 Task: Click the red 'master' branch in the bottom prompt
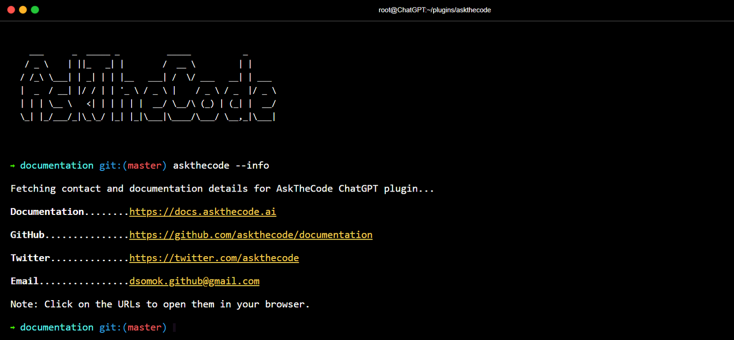[145, 328]
